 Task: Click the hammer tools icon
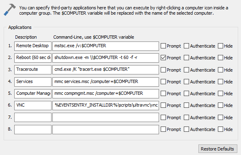10,10
